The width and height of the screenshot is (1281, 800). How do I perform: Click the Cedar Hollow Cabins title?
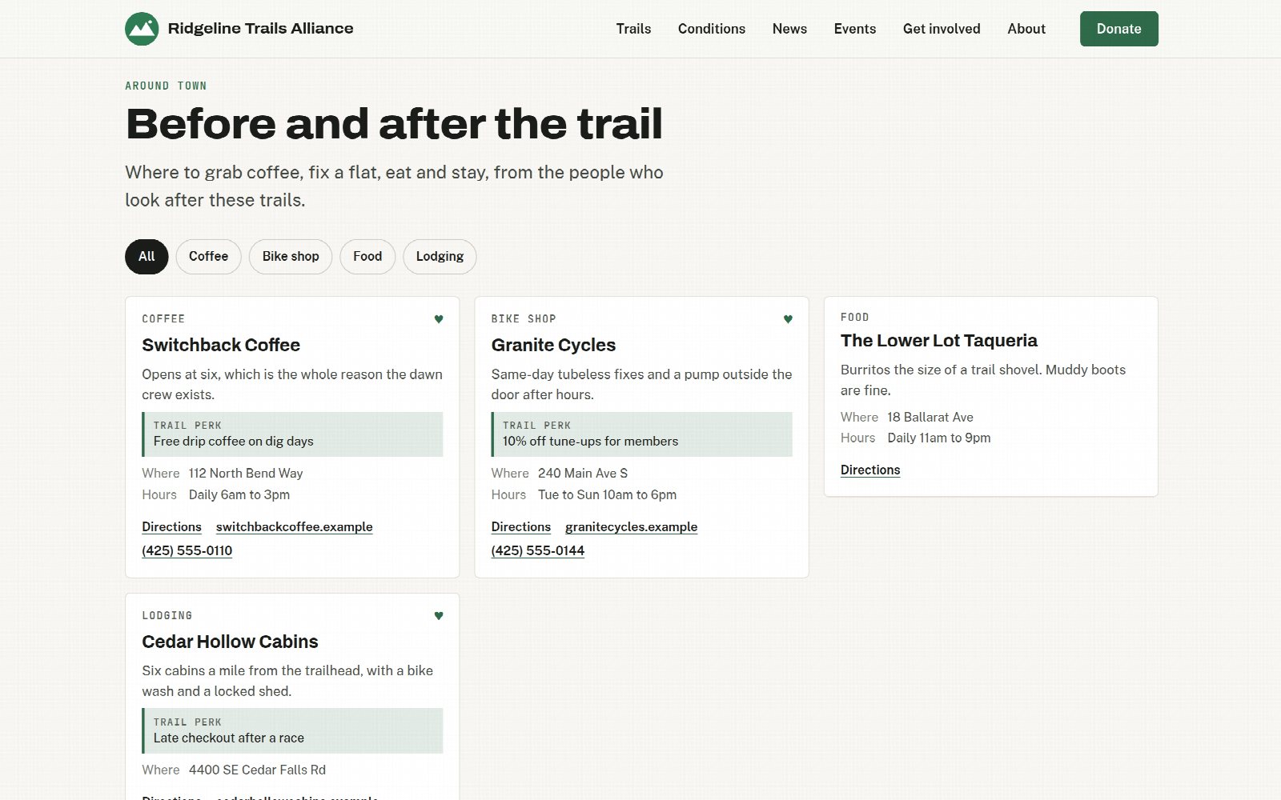pos(230,642)
